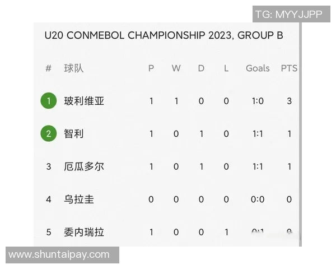336x269 pixels.
Task: Click the L column header
Action: [x=226, y=68]
